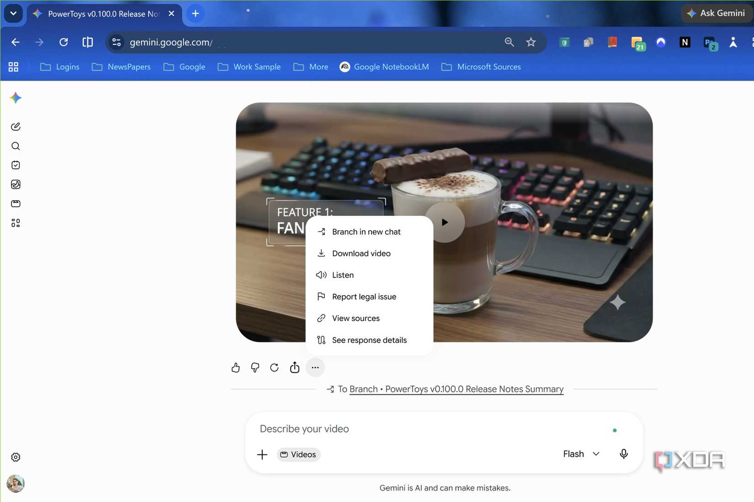
Task: Give thumbs down to the response
Action: [255, 367]
